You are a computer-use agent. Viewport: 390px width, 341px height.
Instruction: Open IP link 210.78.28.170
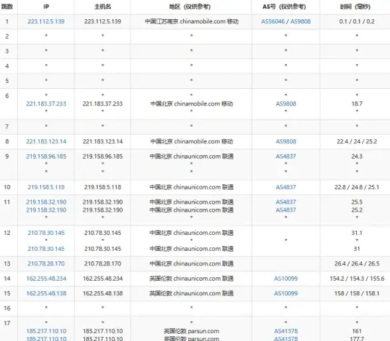tap(46, 263)
